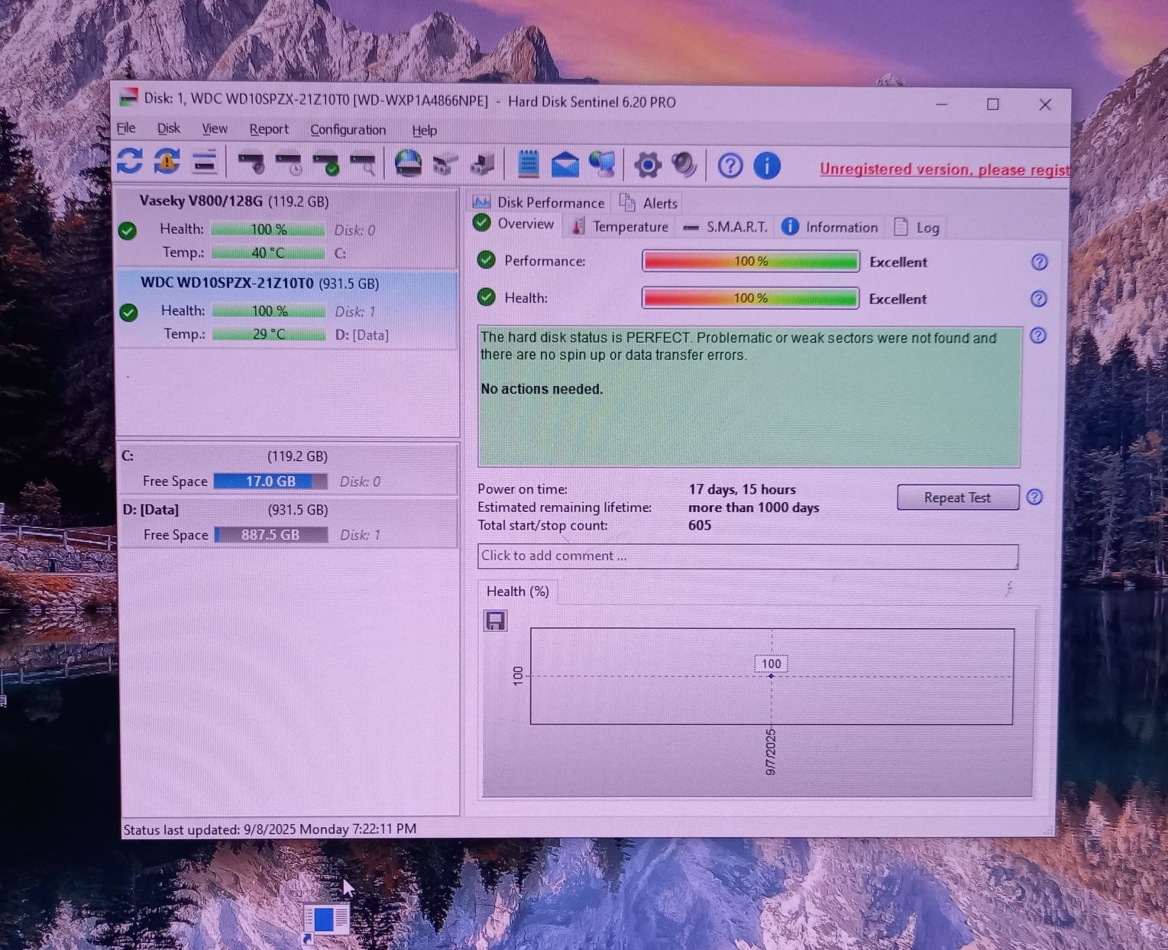
Task: Click the disk list panel toolbar icon
Action: tap(204, 162)
